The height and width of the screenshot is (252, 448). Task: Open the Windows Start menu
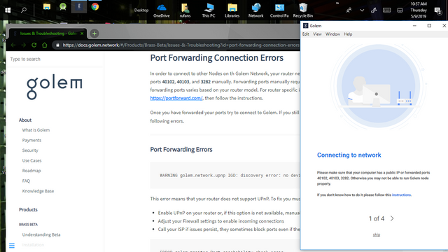(8, 10)
